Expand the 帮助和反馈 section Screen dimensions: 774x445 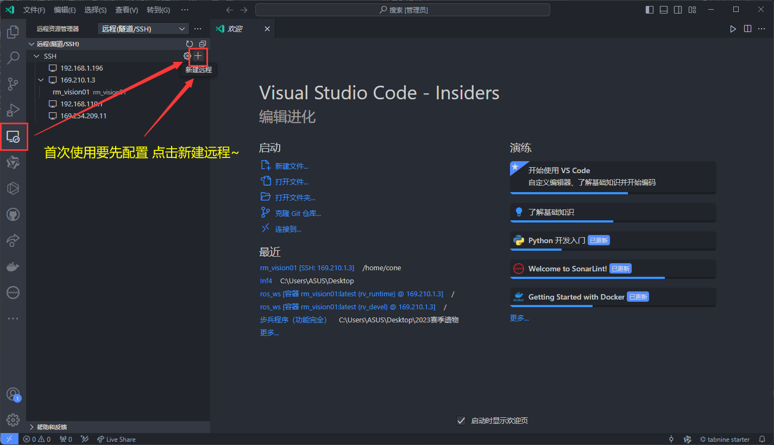point(118,427)
